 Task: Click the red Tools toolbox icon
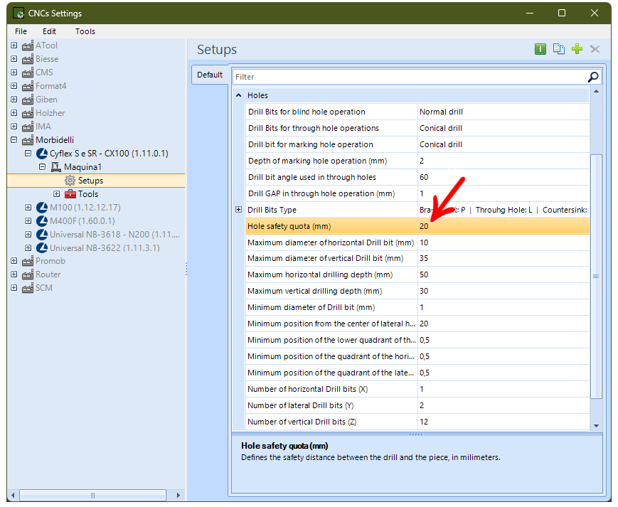pos(70,194)
